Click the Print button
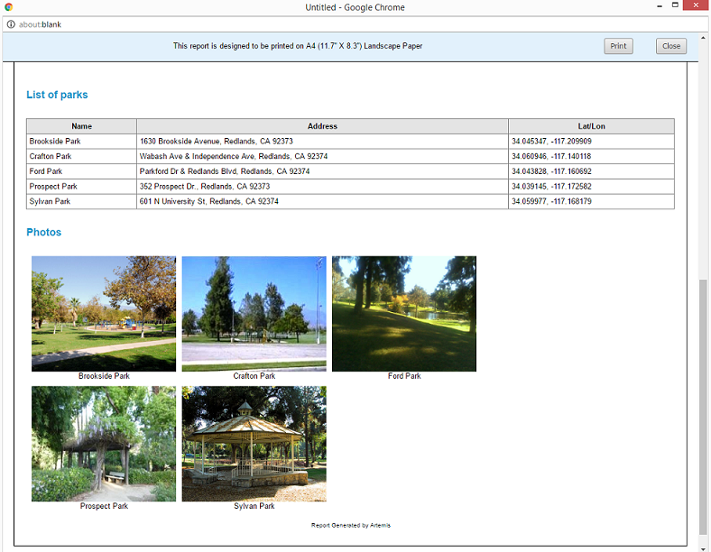Screen dimensions: 711x552 618,46
